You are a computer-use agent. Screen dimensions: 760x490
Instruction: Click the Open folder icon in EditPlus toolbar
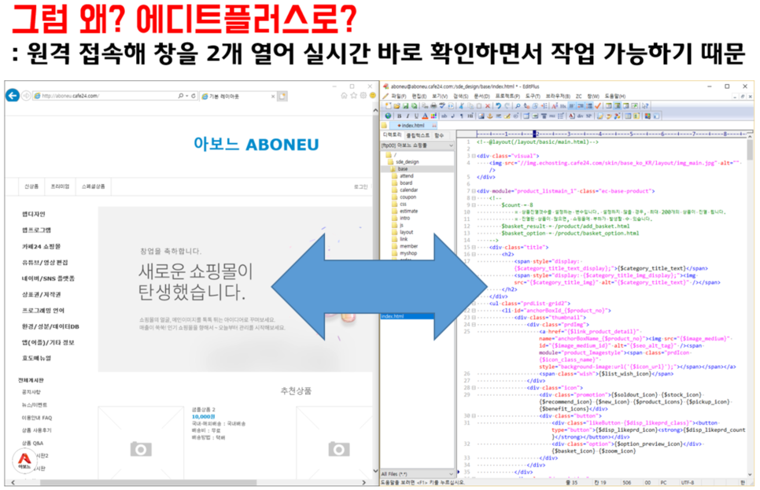397,105
